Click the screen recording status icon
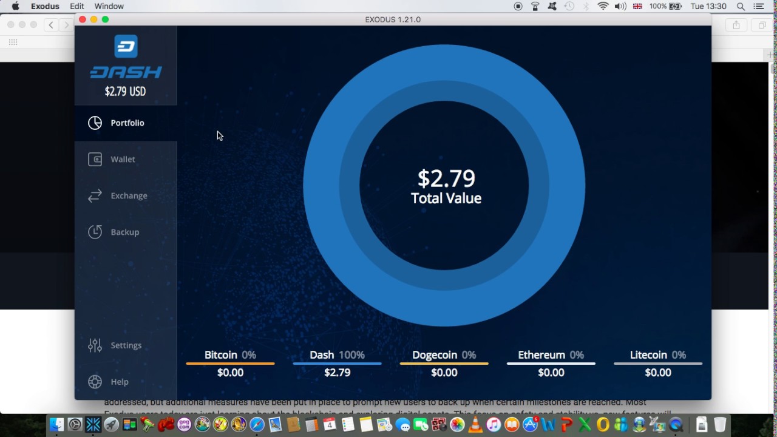The image size is (777, 437). (x=518, y=6)
